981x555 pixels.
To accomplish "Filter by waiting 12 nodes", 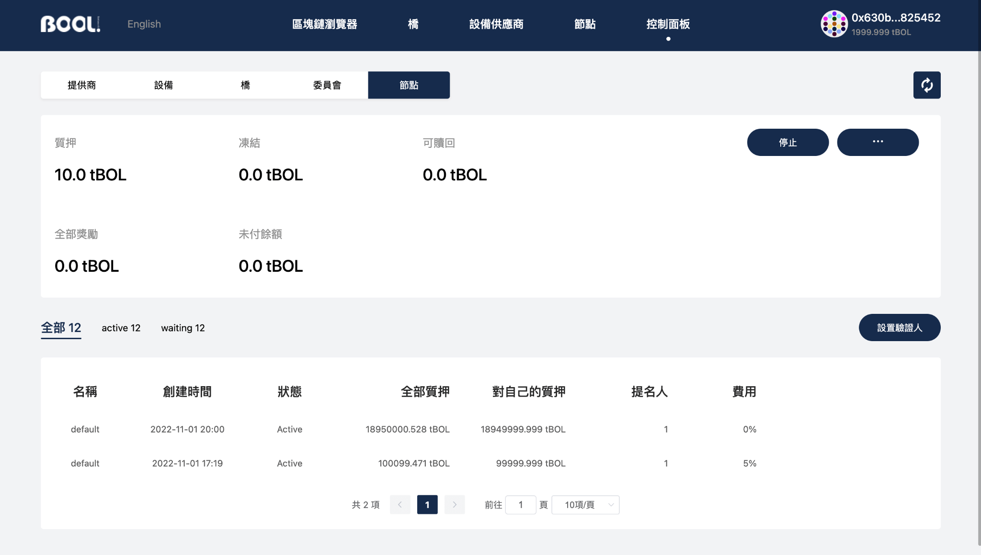I will click(x=183, y=328).
